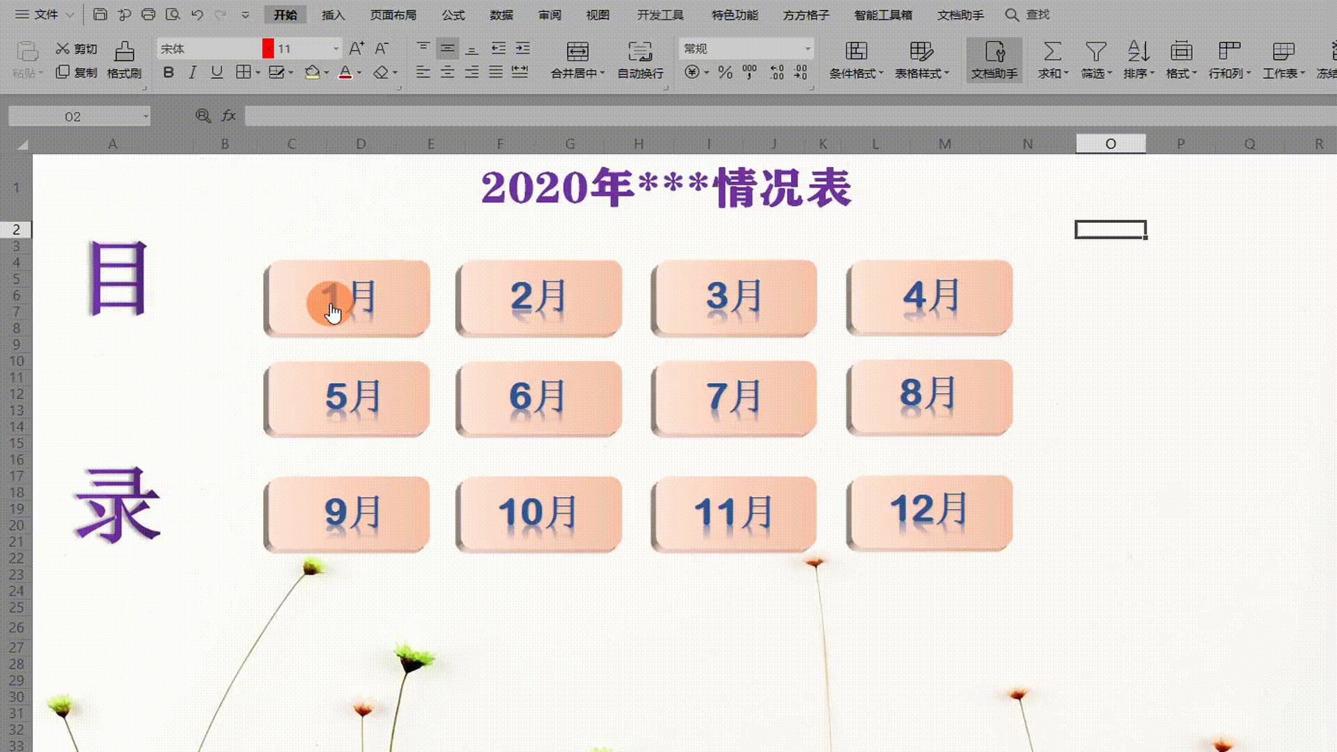
Task: Switch to Page Layout (页面布局) tab
Action: click(x=393, y=15)
